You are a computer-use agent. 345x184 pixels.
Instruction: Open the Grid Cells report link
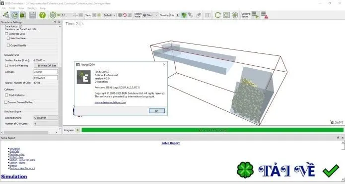point(14,151)
